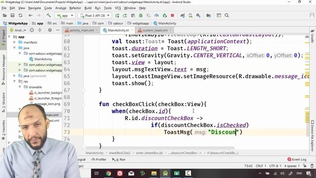Open Chrome from the Windows taskbar
The image size is (316, 178).
[108, 173]
